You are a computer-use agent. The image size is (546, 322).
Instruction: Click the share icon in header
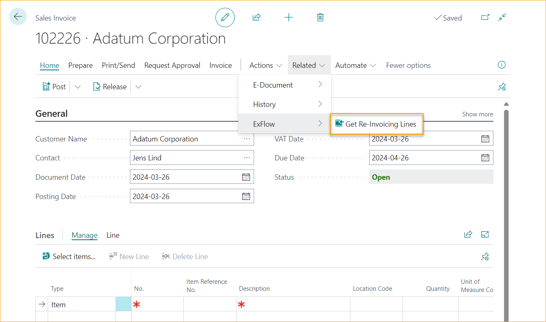[257, 17]
